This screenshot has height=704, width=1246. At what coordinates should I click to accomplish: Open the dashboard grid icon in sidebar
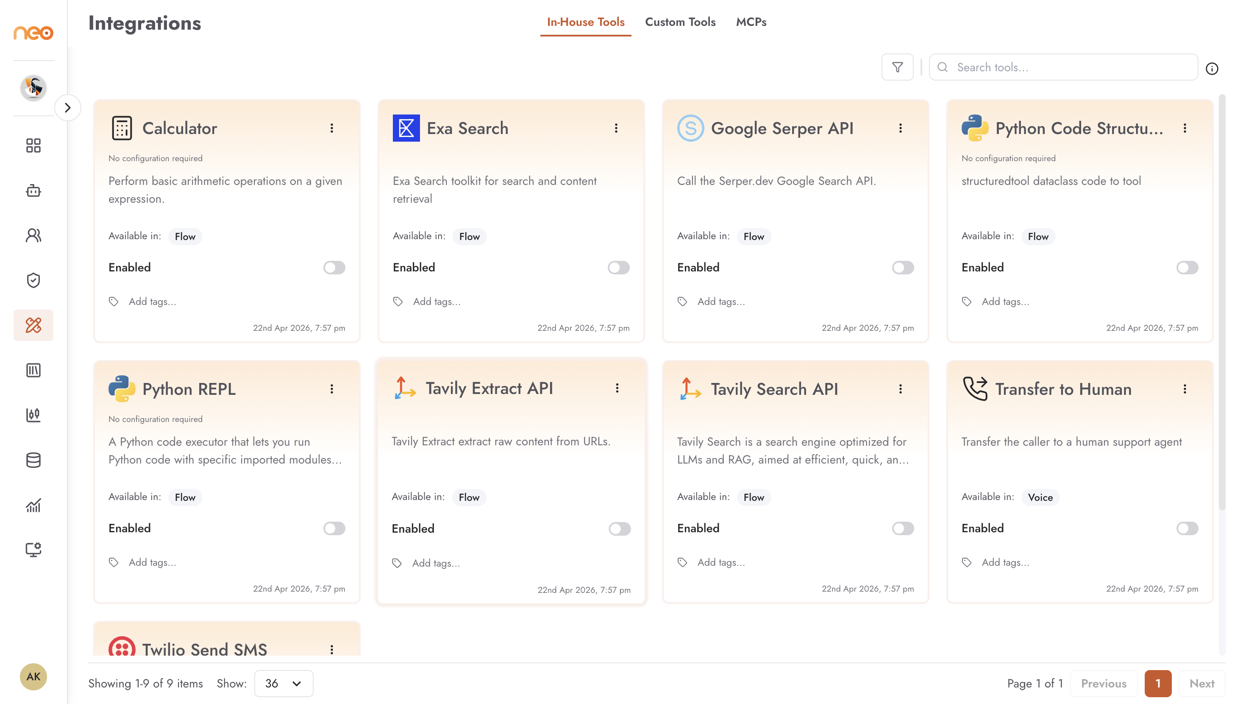(x=33, y=145)
